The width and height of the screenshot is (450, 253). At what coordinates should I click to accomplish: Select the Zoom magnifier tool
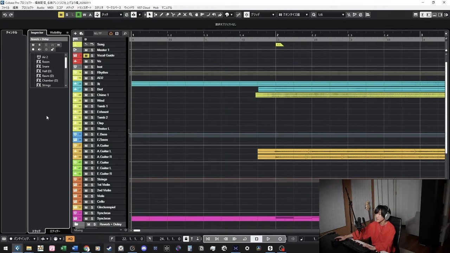pos(191,15)
